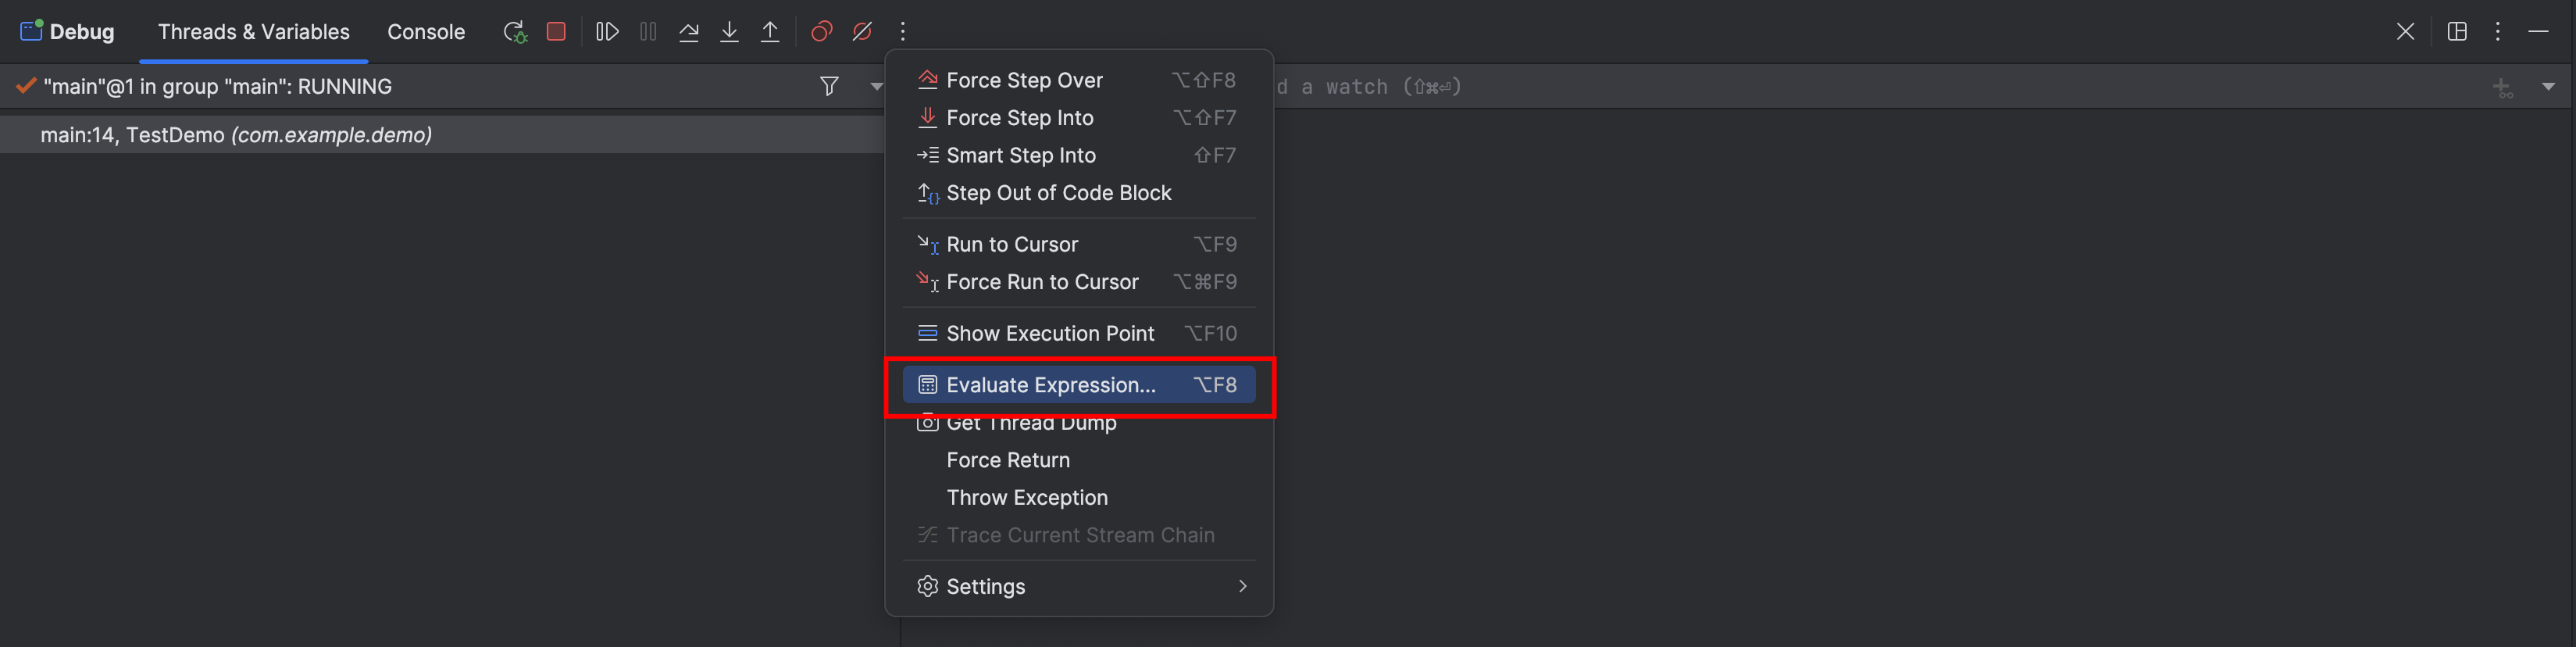Image resolution: width=2576 pixels, height=647 pixels.
Task: Stop the debug session
Action: pyautogui.click(x=556, y=32)
